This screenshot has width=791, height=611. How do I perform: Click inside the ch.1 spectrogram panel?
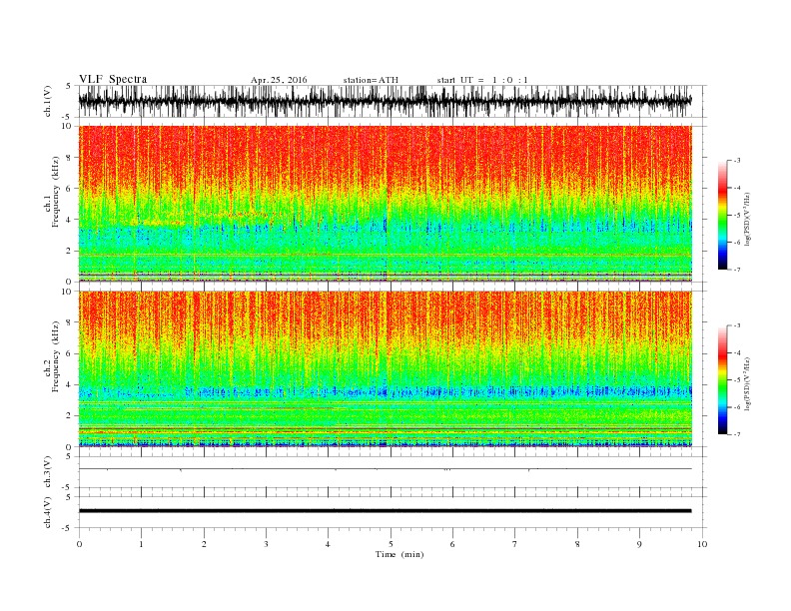coord(385,204)
